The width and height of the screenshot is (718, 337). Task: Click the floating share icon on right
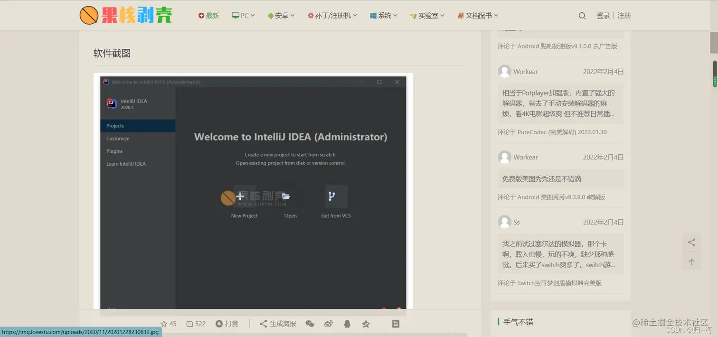(691, 243)
